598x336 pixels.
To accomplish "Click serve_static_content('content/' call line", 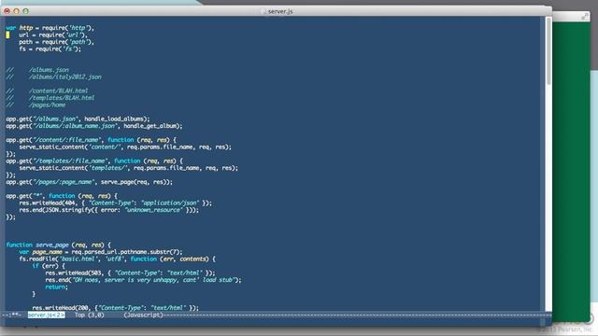I will [x=125, y=147].
